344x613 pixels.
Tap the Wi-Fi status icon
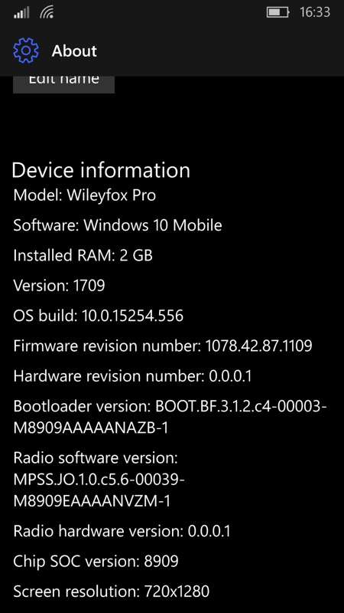click(x=47, y=13)
